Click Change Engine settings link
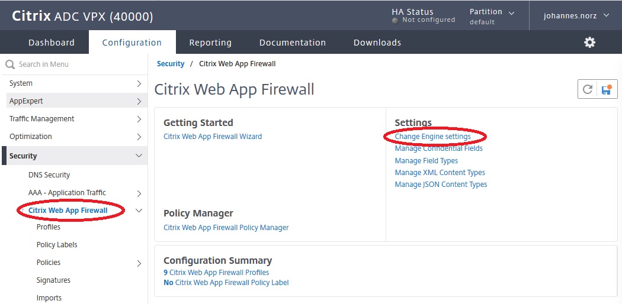 pos(433,137)
